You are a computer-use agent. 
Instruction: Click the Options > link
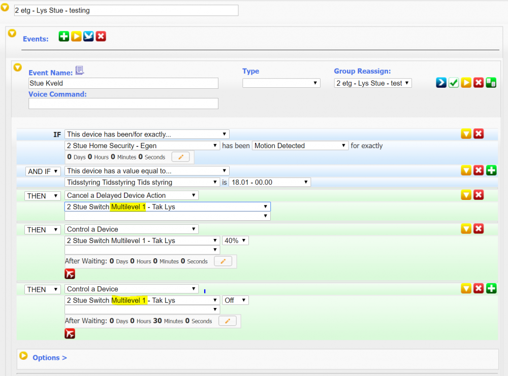point(50,358)
